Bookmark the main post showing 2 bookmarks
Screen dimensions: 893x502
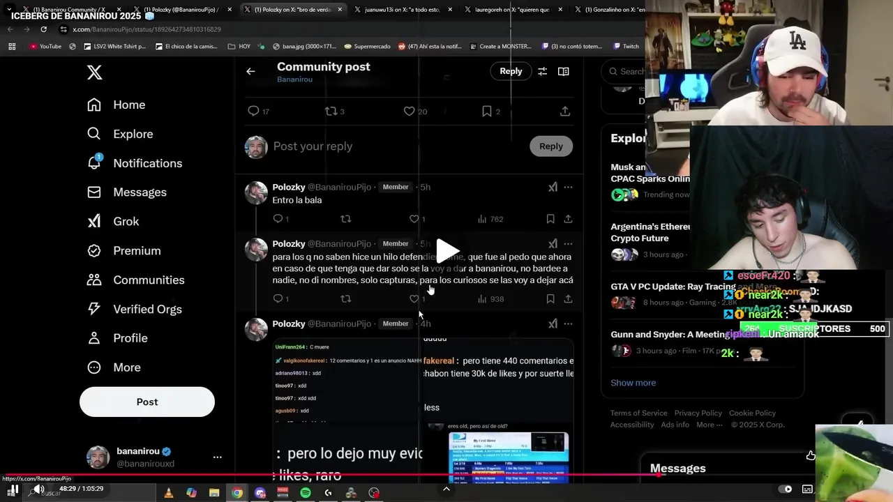click(x=487, y=111)
